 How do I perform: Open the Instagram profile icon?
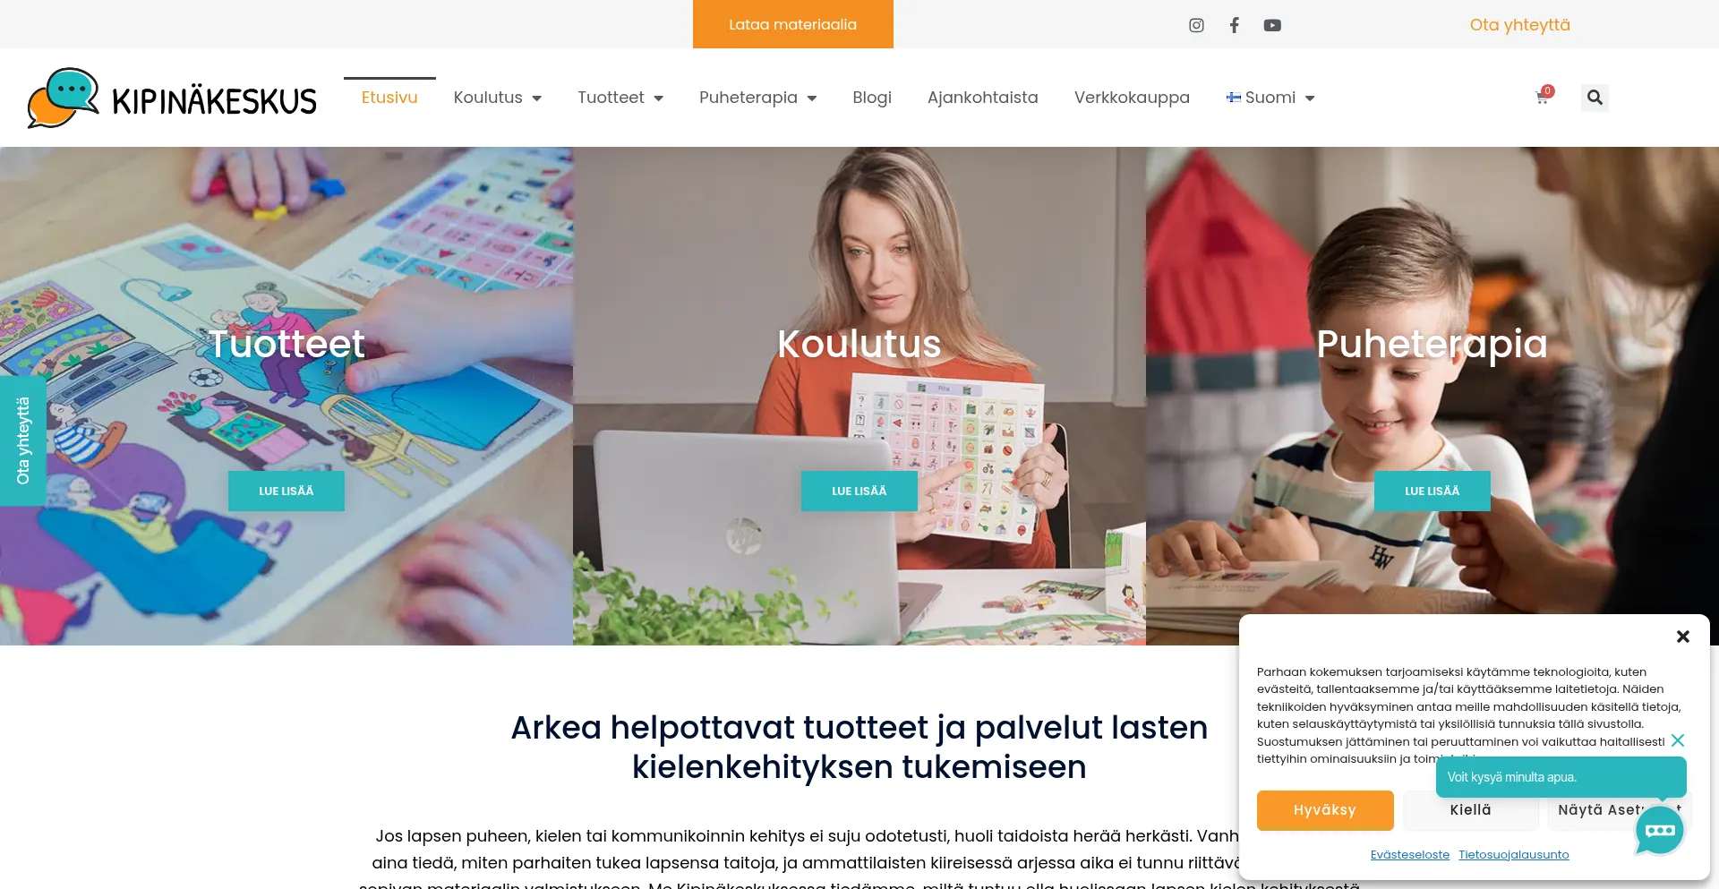[x=1196, y=25]
